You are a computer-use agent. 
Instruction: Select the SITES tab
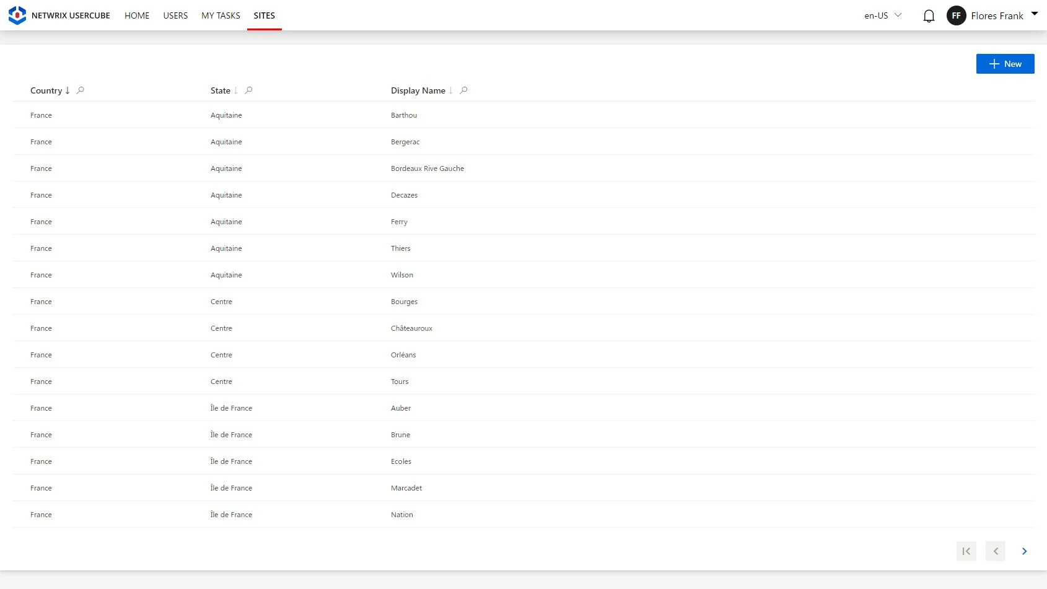265,15
